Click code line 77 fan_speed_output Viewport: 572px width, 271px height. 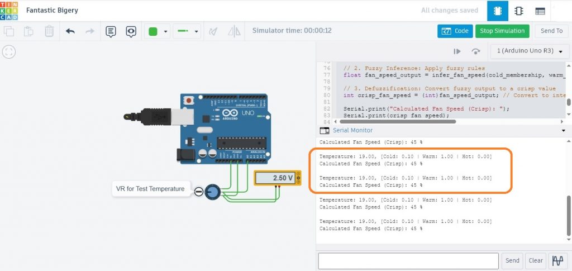tap(454, 75)
